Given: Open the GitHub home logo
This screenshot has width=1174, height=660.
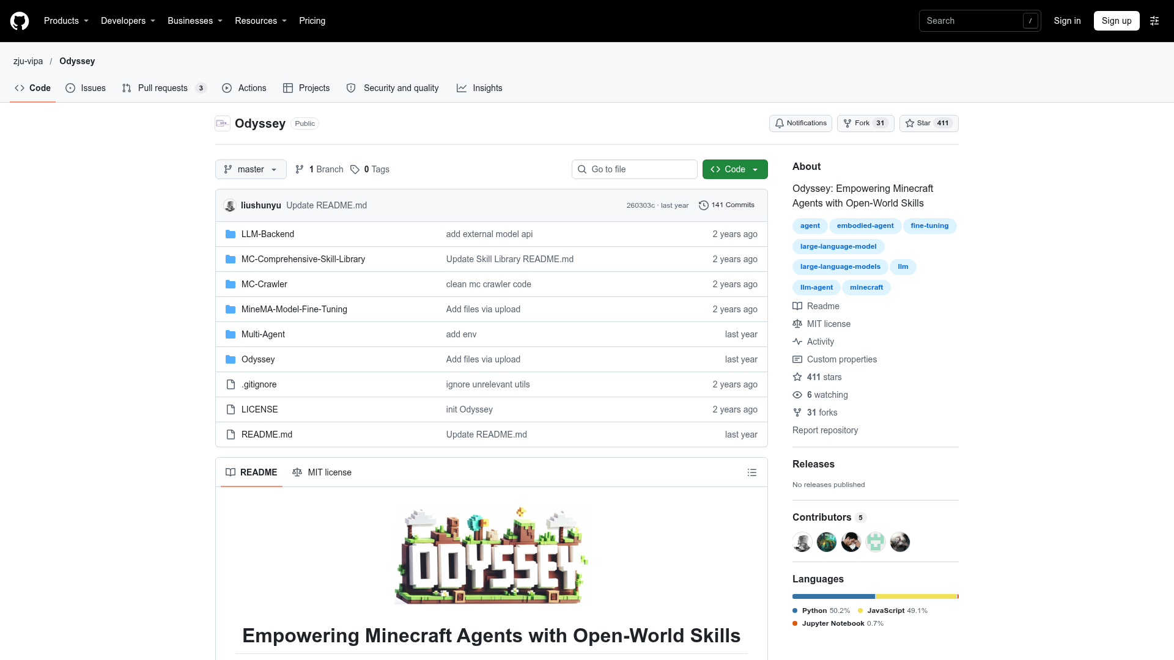Looking at the screenshot, I should (20, 21).
